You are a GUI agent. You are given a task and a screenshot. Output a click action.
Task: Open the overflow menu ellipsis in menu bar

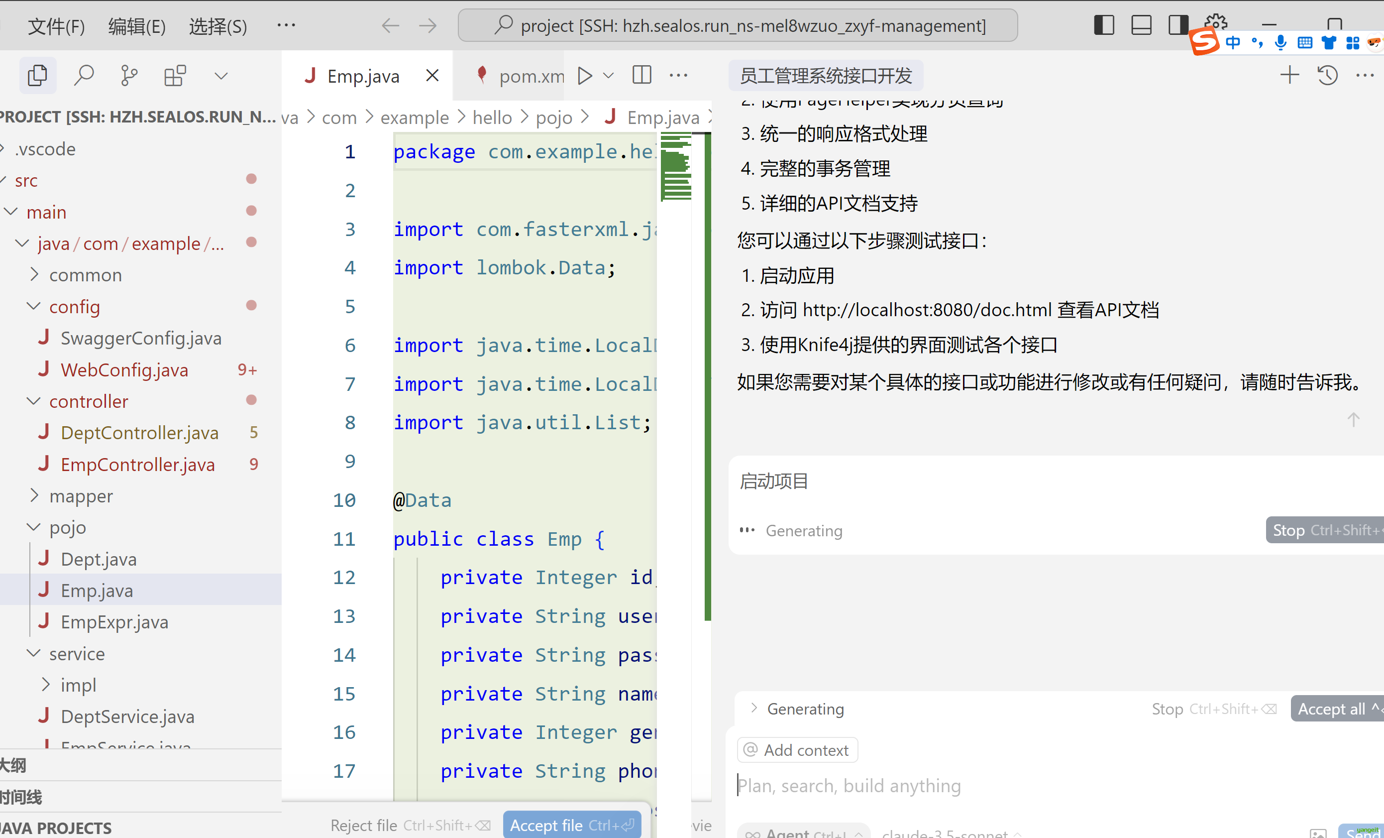click(287, 25)
